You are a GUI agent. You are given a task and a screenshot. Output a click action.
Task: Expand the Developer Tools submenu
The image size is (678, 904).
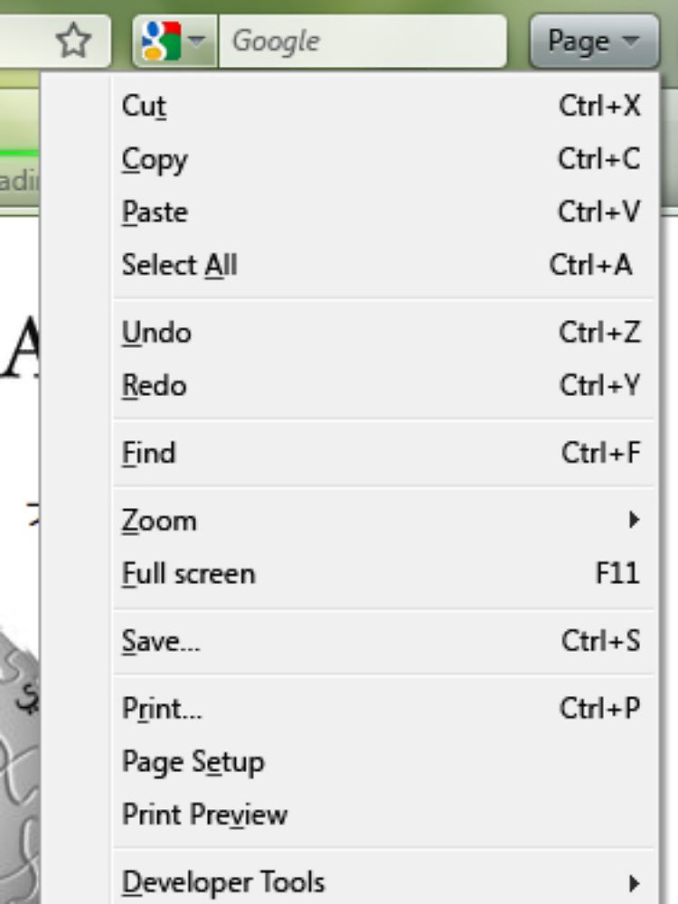tap(223, 881)
